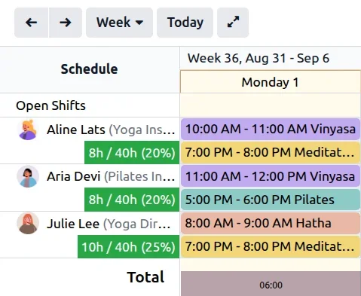
Task: Click Aline Lats 8h / 40h progress bar
Action: tap(132, 153)
